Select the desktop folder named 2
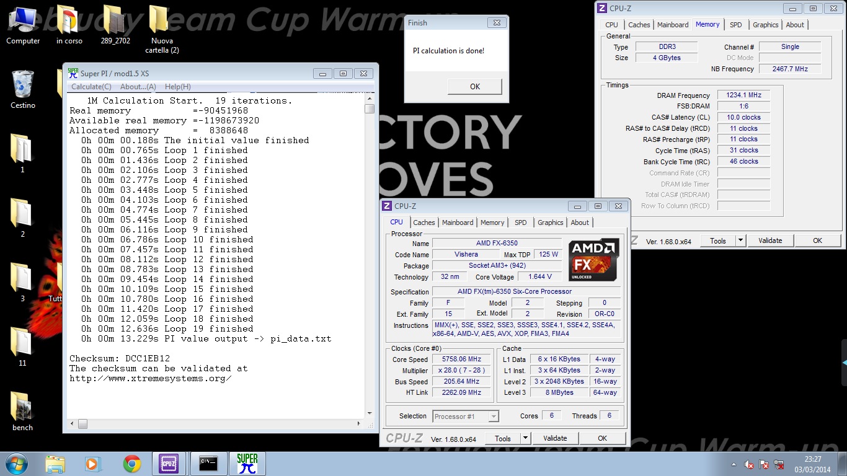This screenshot has height=476, width=847. pyautogui.click(x=22, y=218)
